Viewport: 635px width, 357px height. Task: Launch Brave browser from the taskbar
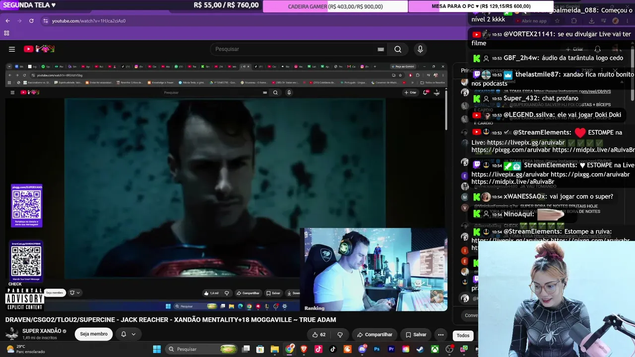304,349
